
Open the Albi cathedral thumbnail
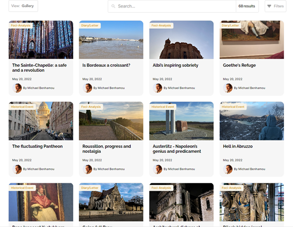coord(182,40)
